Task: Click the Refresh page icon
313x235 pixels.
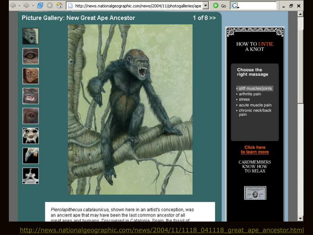Action: click(40, 6)
